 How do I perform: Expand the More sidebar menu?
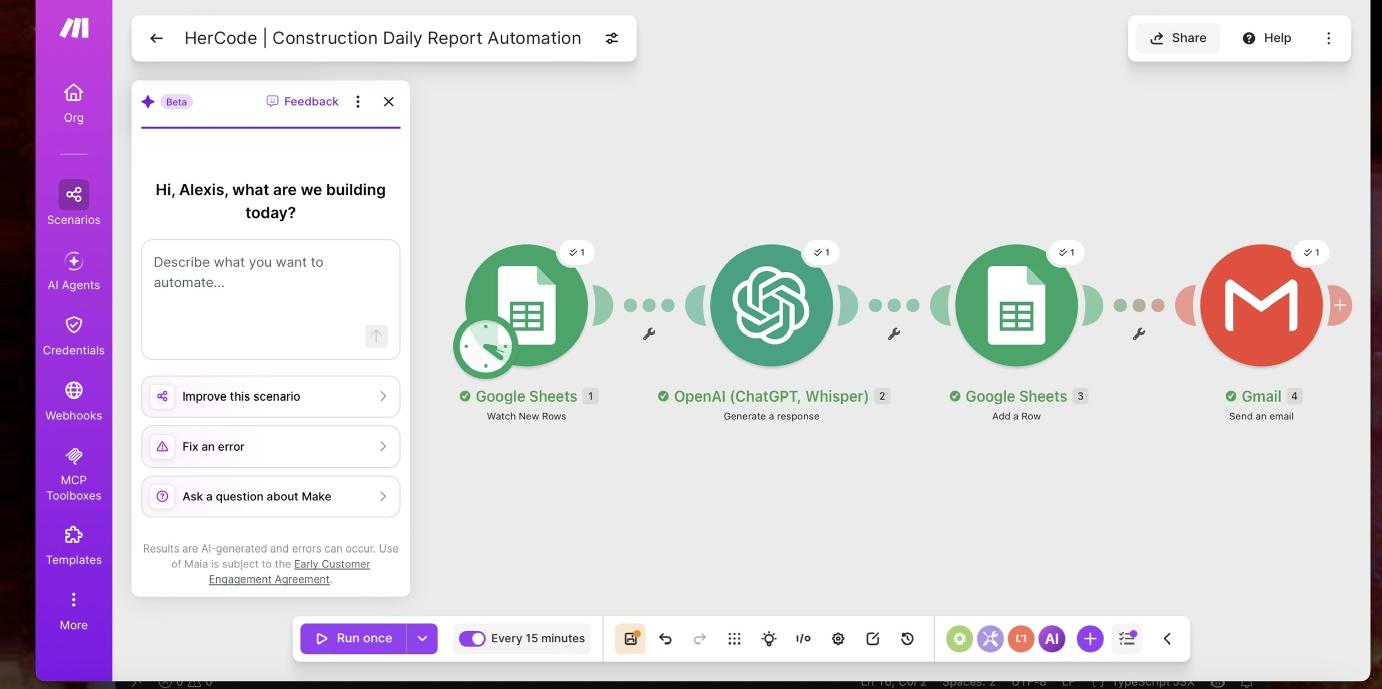(x=74, y=611)
